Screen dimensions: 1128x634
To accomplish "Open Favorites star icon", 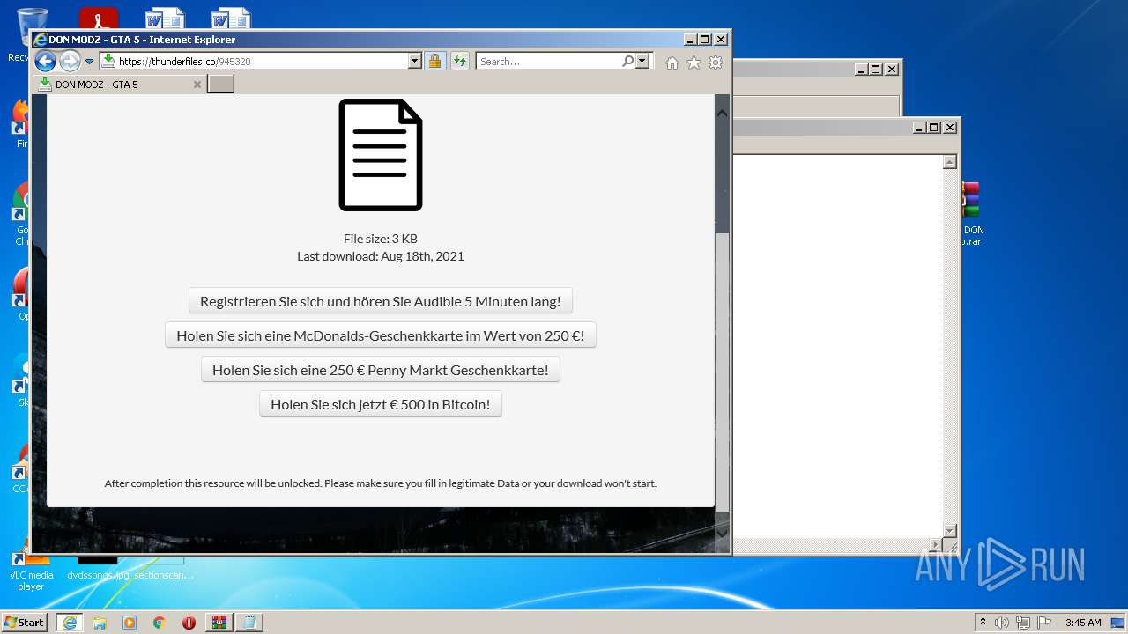I will 694,63.
